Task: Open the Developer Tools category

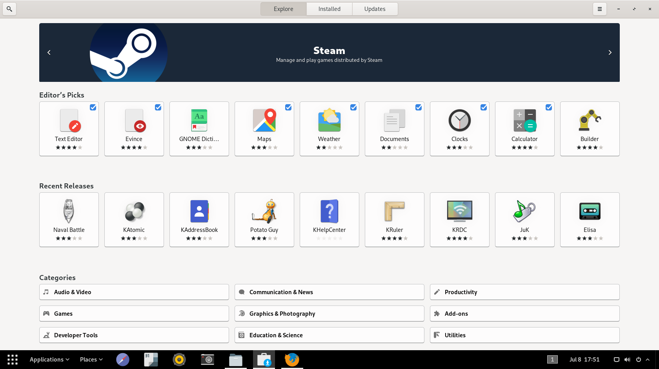Action: [134, 335]
